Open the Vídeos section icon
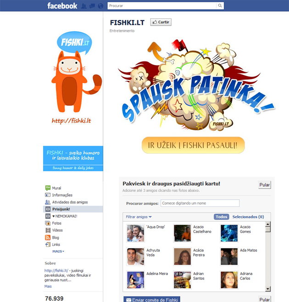289x302 pixels. [48, 230]
